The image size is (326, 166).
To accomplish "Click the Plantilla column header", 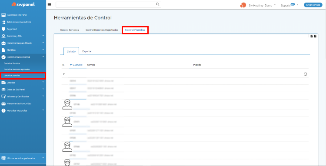I will [x=197, y=65].
